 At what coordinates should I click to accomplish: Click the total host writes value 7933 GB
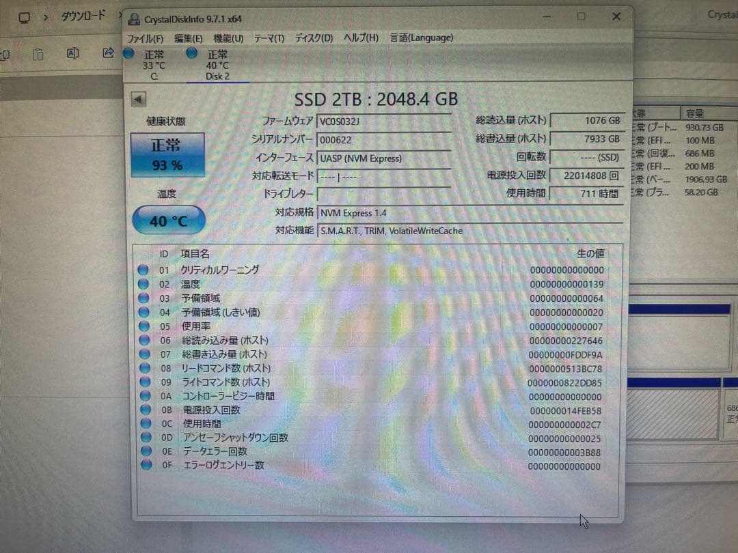tap(587, 139)
